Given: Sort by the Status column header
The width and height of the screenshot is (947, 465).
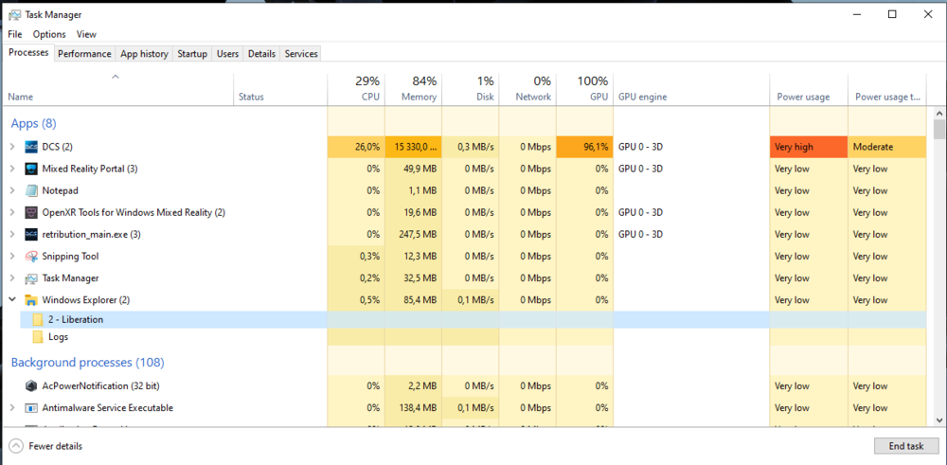Looking at the screenshot, I should (x=280, y=89).
